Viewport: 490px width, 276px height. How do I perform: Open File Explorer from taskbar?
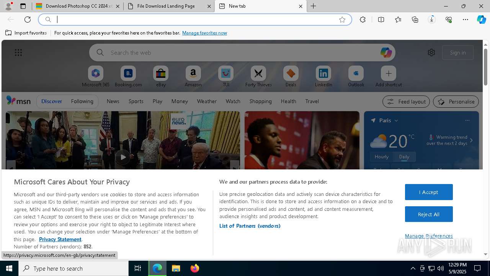pyautogui.click(x=176, y=268)
